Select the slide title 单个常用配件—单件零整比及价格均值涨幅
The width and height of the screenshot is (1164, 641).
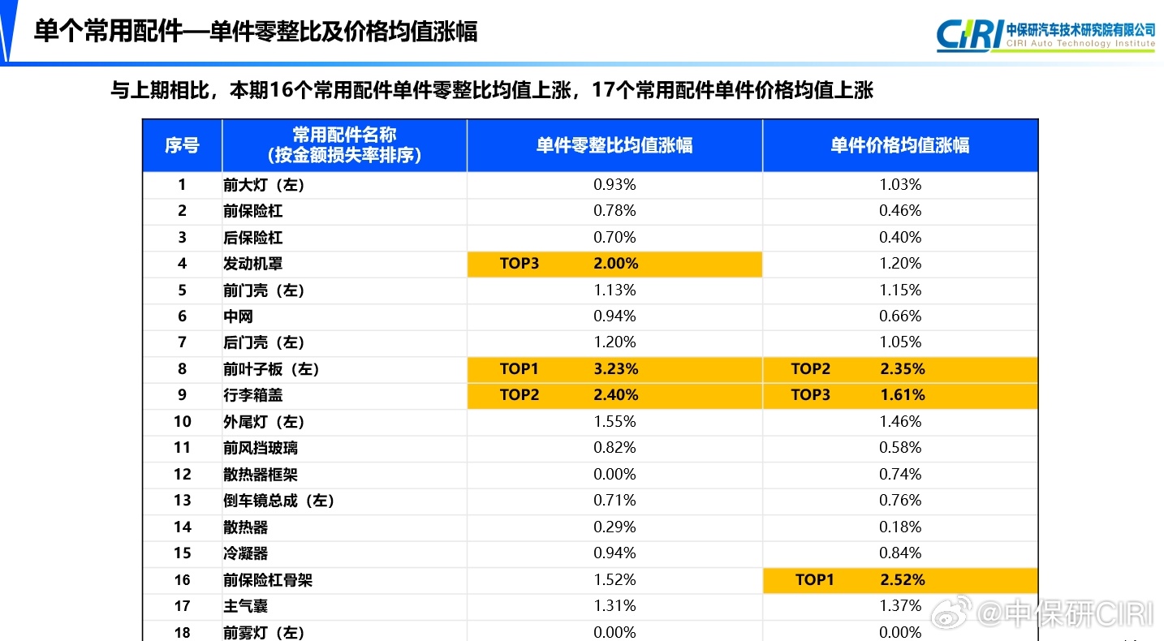tap(256, 31)
